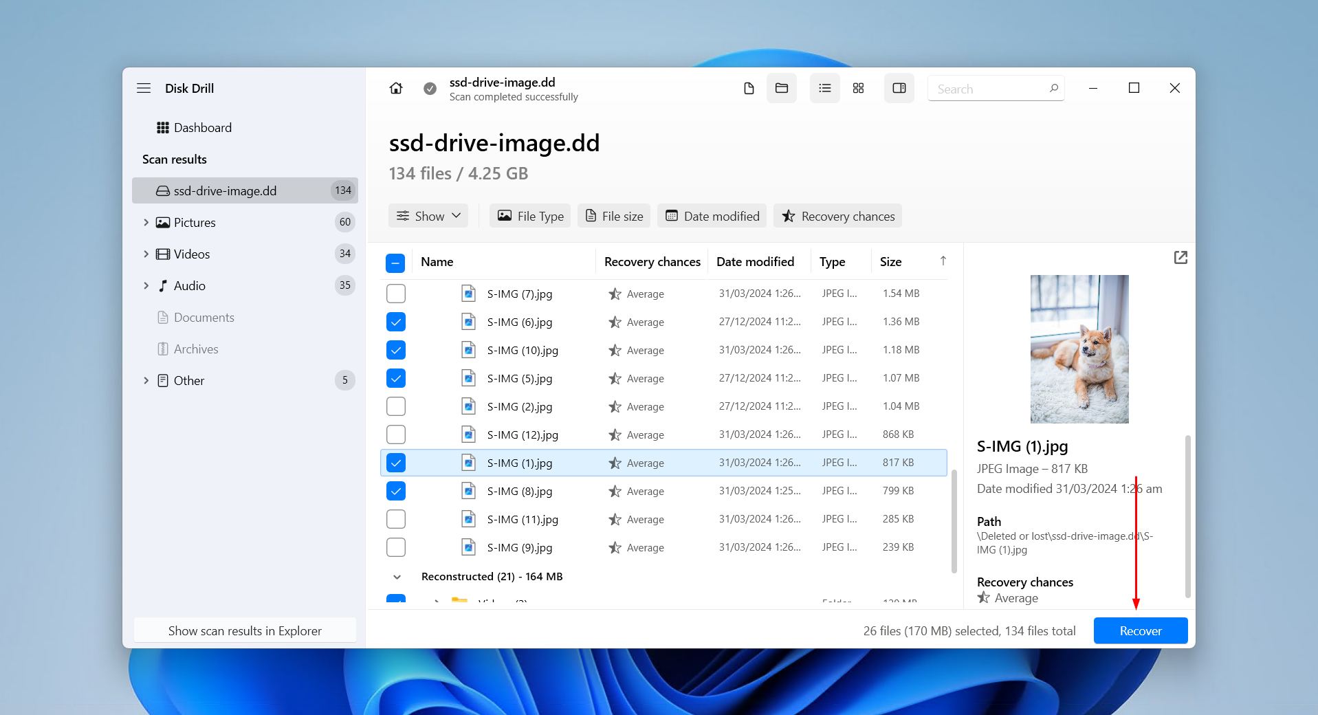The height and width of the screenshot is (715, 1318).
Task: Sort by Recovery chances column header
Action: [652, 262]
